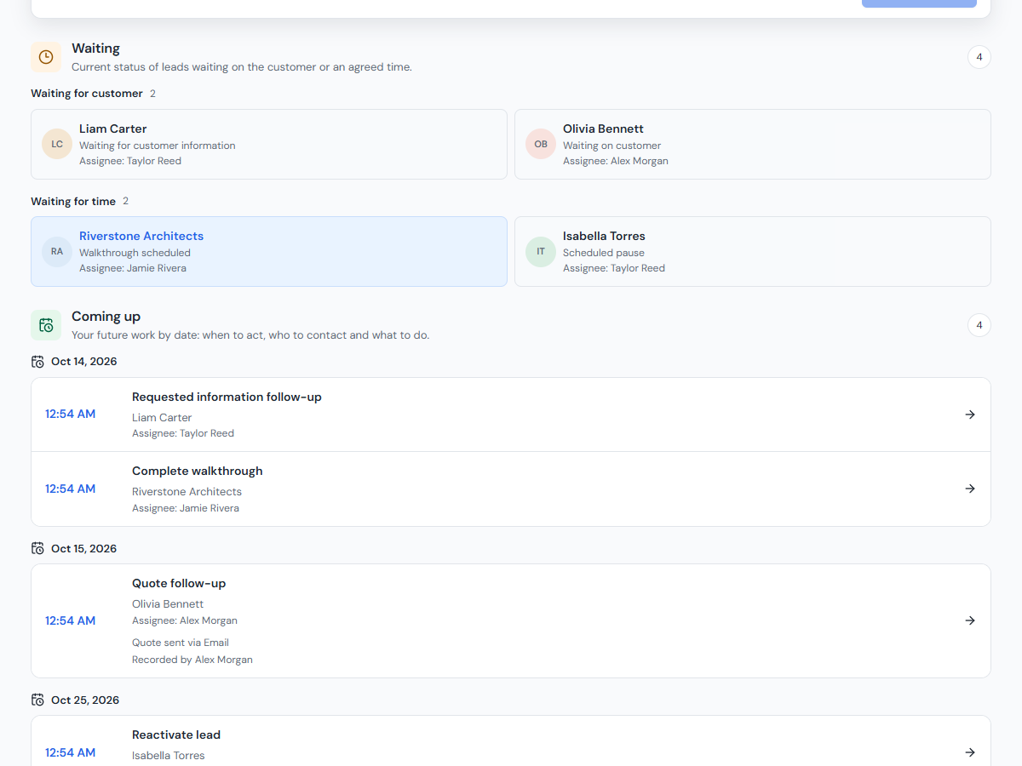The height and width of the screenshot is (766, 1022).
Task: Open arrow for Quote follow-up task
Action: (970, 620)
